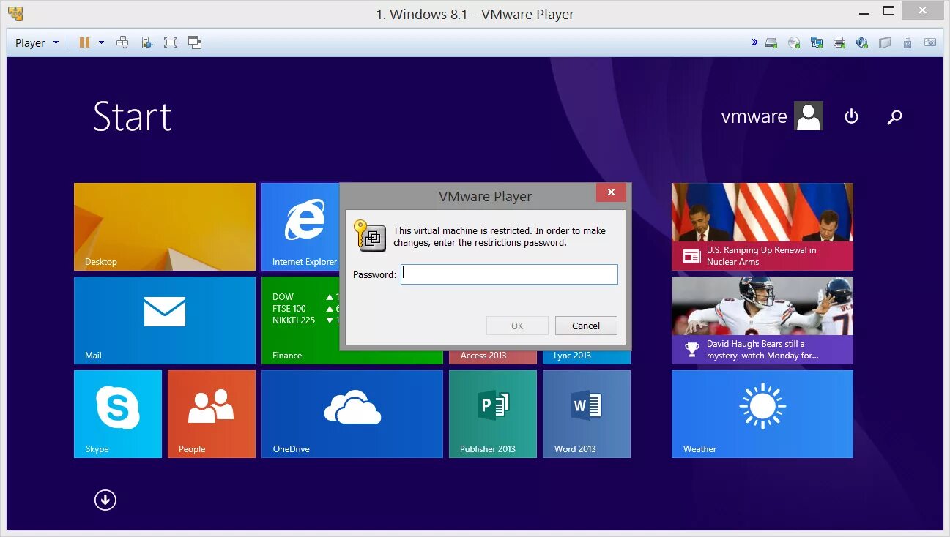This screenshot has height=537, width=950.
Task: Show all apps with down arrow button
Action: (x=105, y=500)
